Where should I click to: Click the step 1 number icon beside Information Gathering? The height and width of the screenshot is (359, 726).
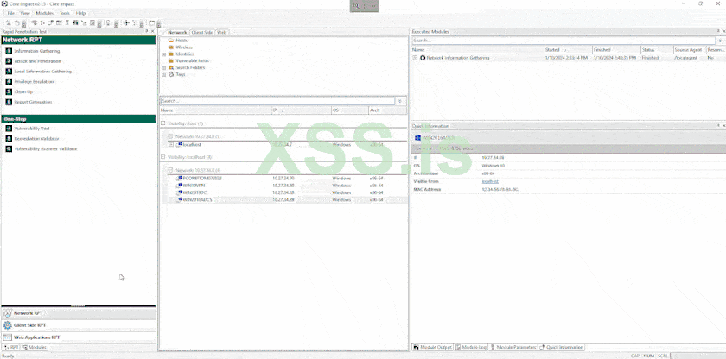9,51
